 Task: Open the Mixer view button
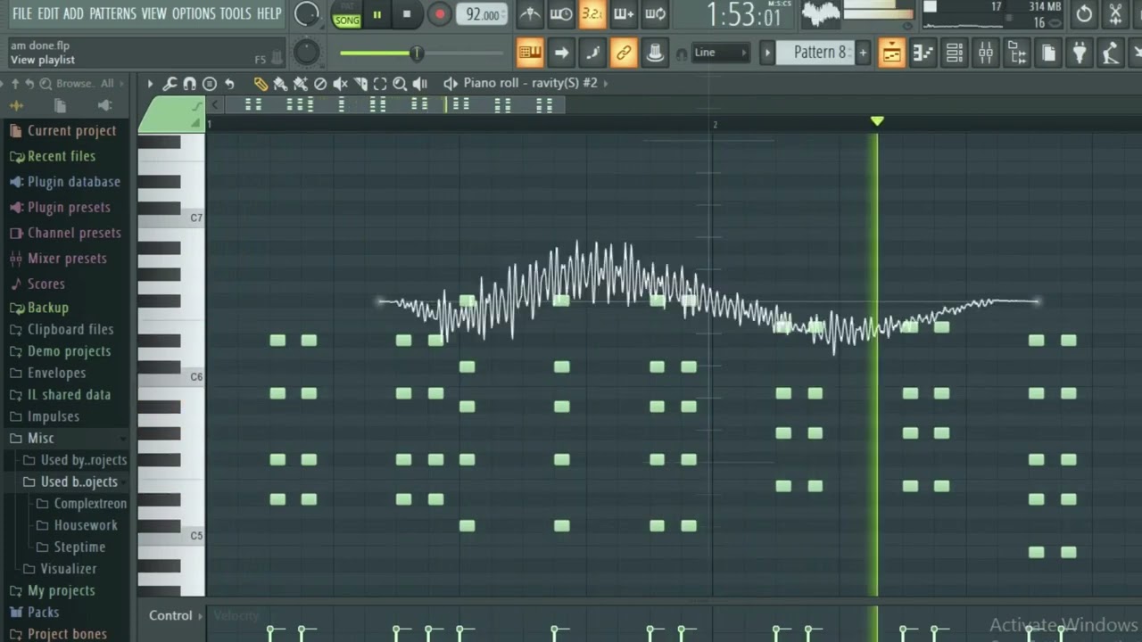click(x=985, y=53)
